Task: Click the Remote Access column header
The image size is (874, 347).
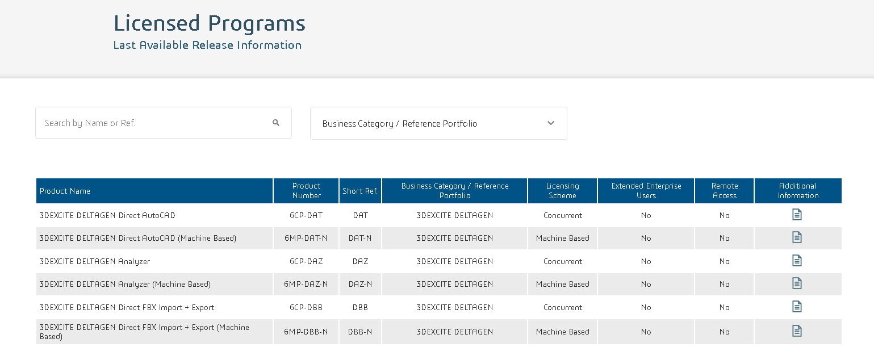Action: pos(724,191)
